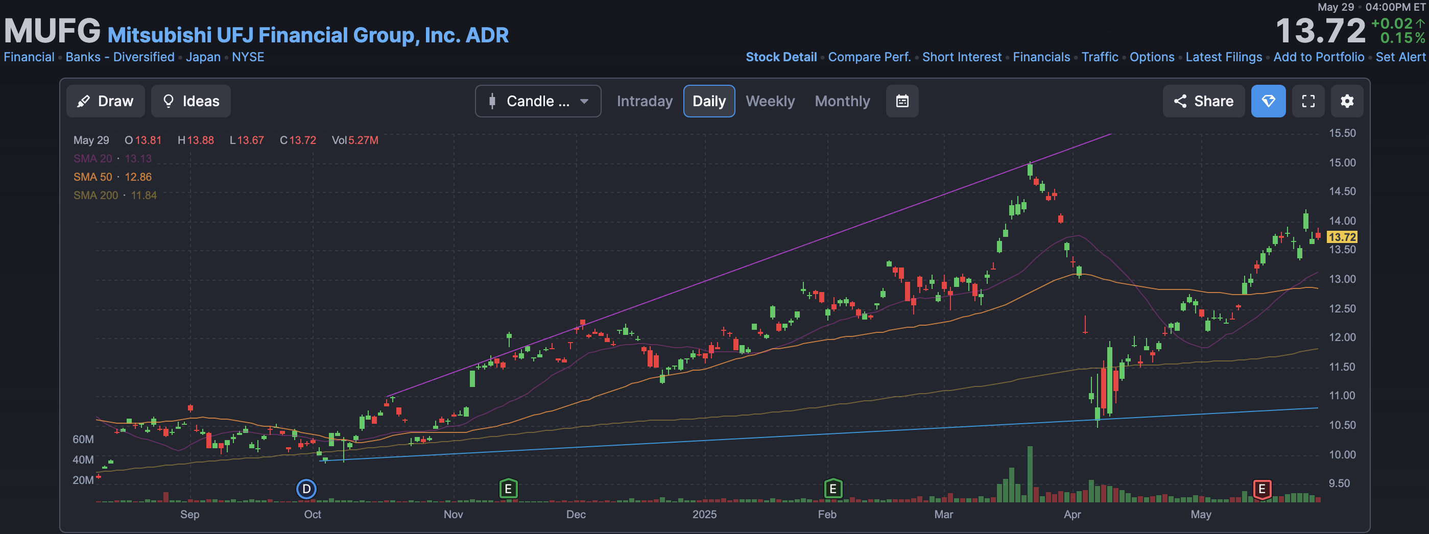
Task: Click the pencil icon in Draw button
Action: click(x=83, y=101)
